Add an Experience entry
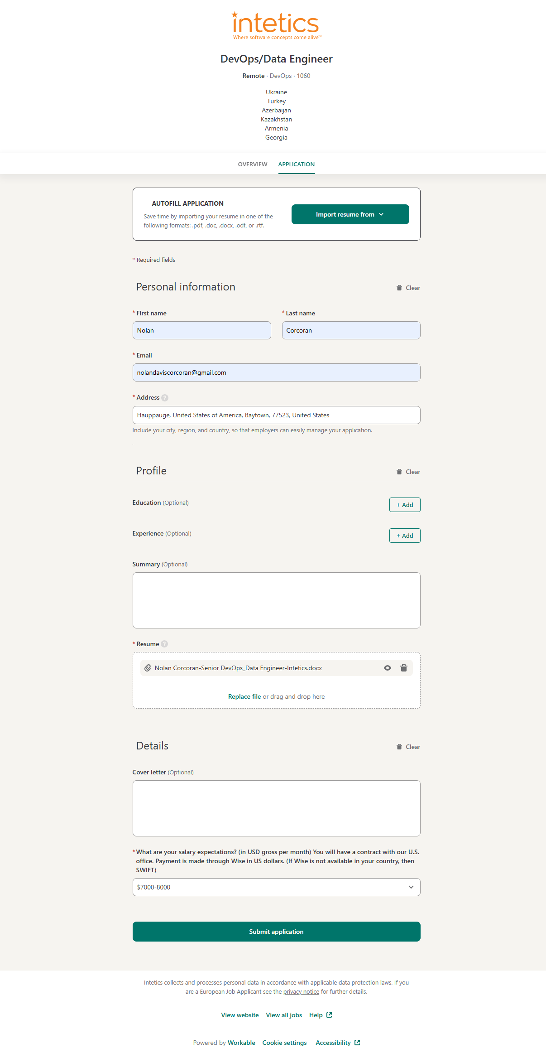 tap(405, 536)
